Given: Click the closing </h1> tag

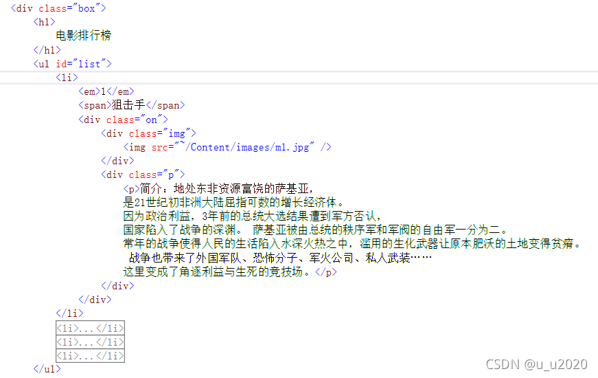Looking at the screenshot, I should [47, 49].
